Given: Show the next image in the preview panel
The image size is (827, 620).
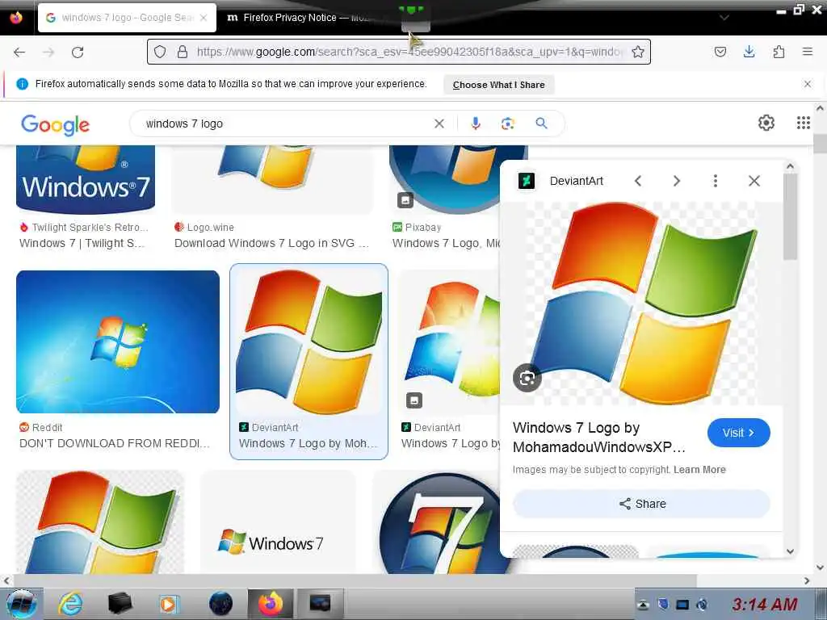Looking at the screenshot, I should click(677, 181).
